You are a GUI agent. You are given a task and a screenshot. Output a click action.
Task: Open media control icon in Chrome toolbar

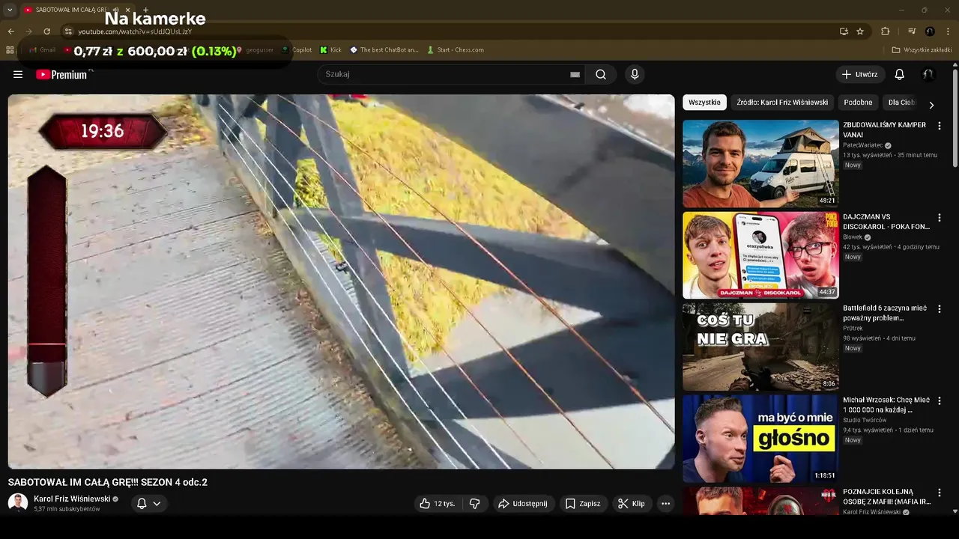[x=912, y=31]
